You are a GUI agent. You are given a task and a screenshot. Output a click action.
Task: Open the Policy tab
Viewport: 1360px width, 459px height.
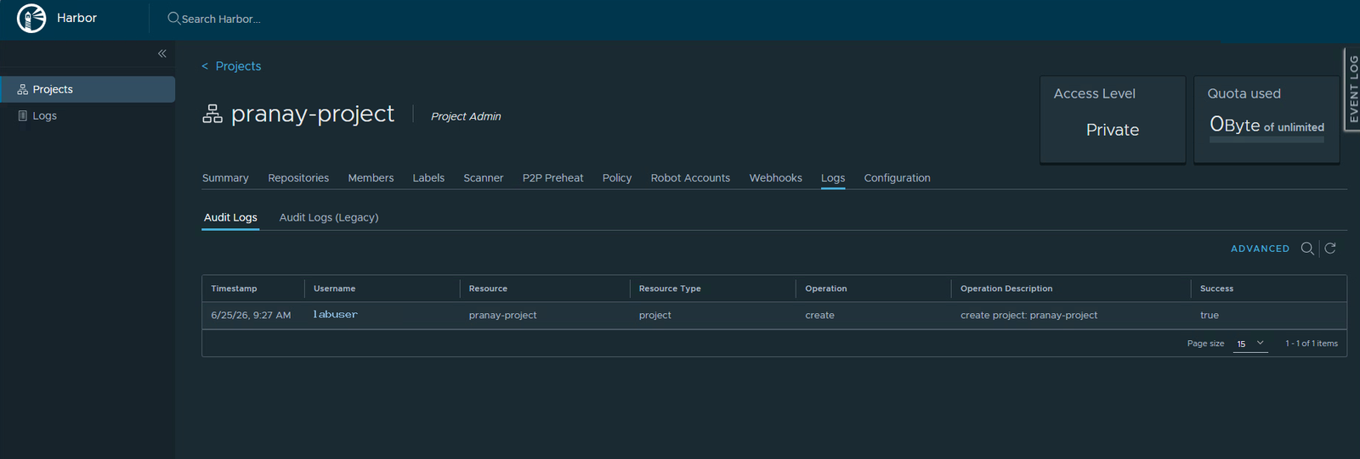pos(617,178)
